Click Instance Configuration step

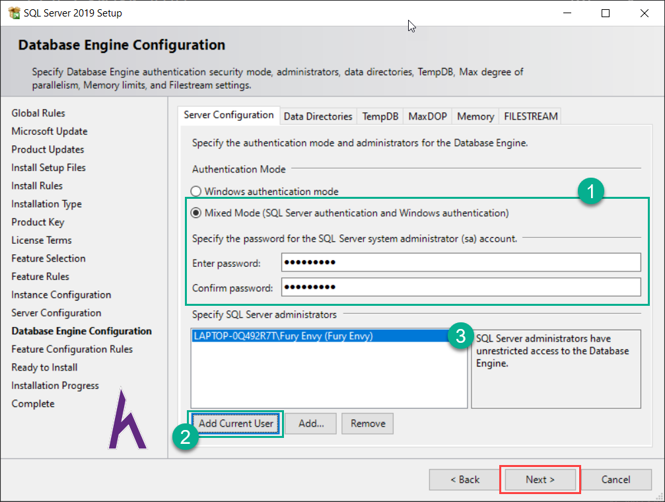pos(61,295)
